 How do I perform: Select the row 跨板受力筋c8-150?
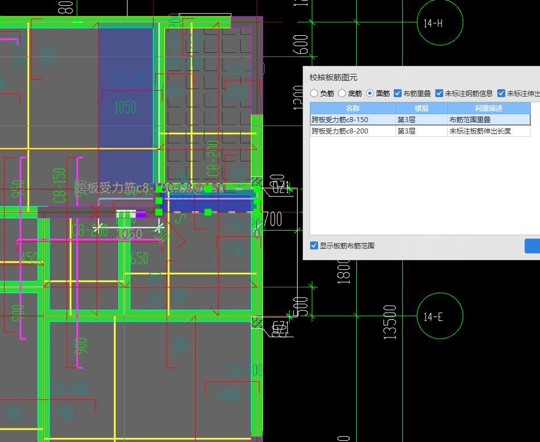[x=420, y=120]
